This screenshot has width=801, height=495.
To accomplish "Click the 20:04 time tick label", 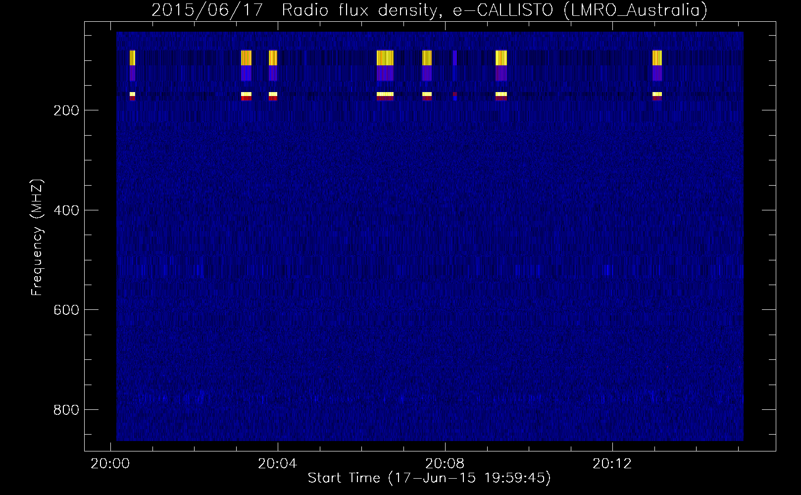I will point(278,464).
